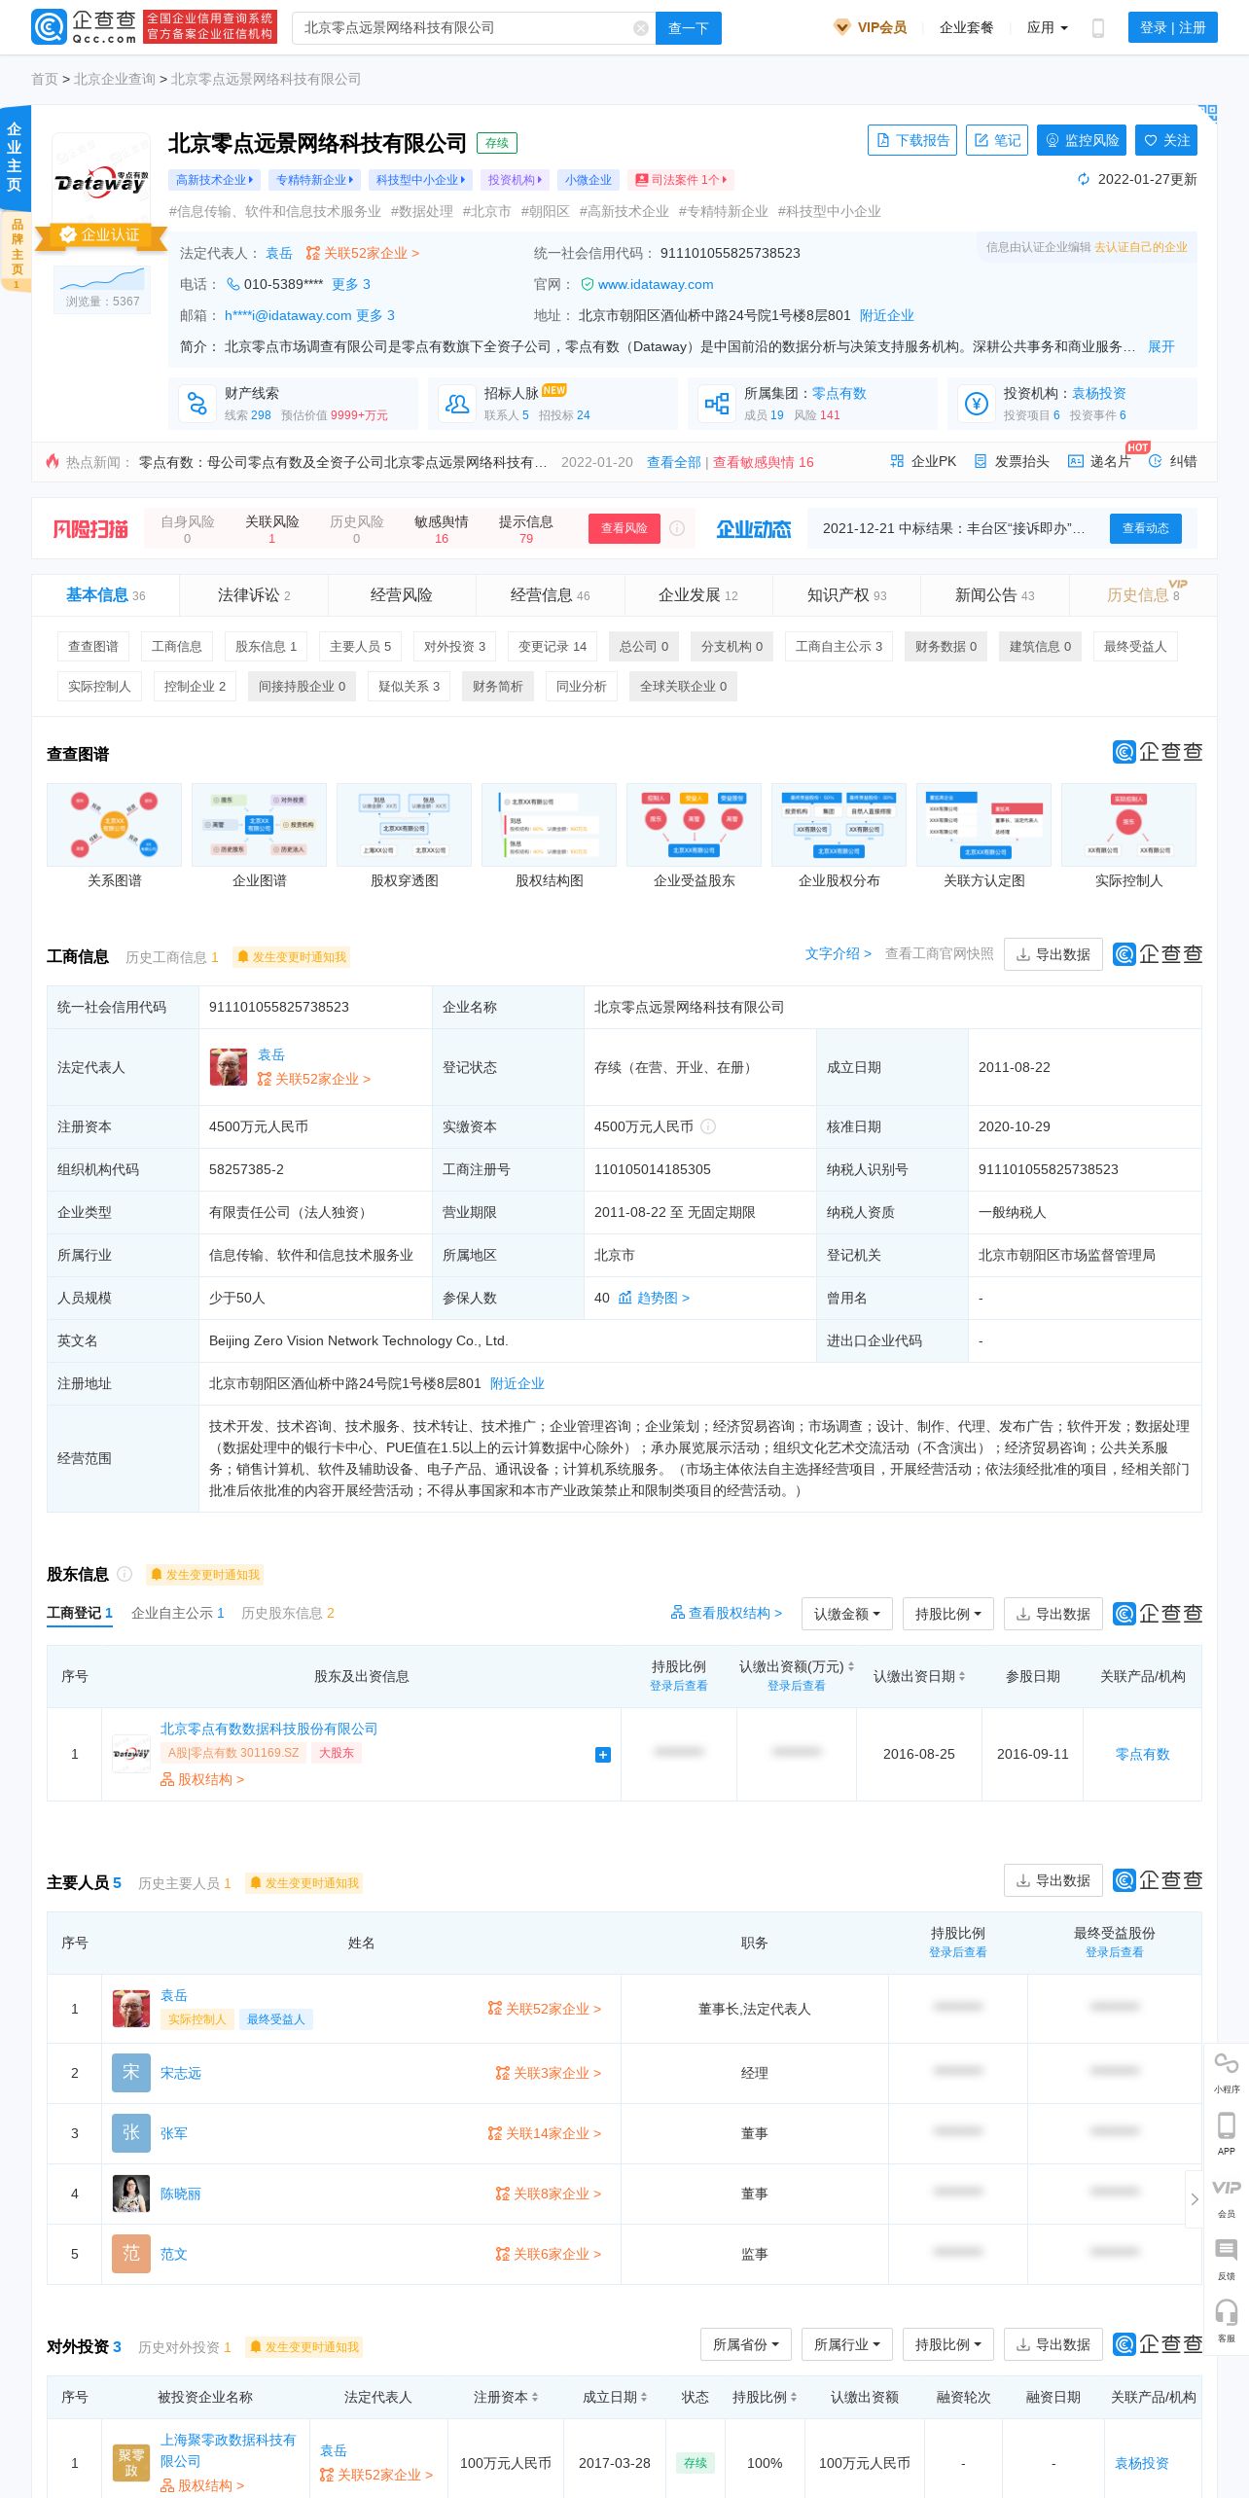Expand the side floating bar arrow
Image resolution: width=1249 pixels, height=2498 pixels.
(x=1194, y=2199)
